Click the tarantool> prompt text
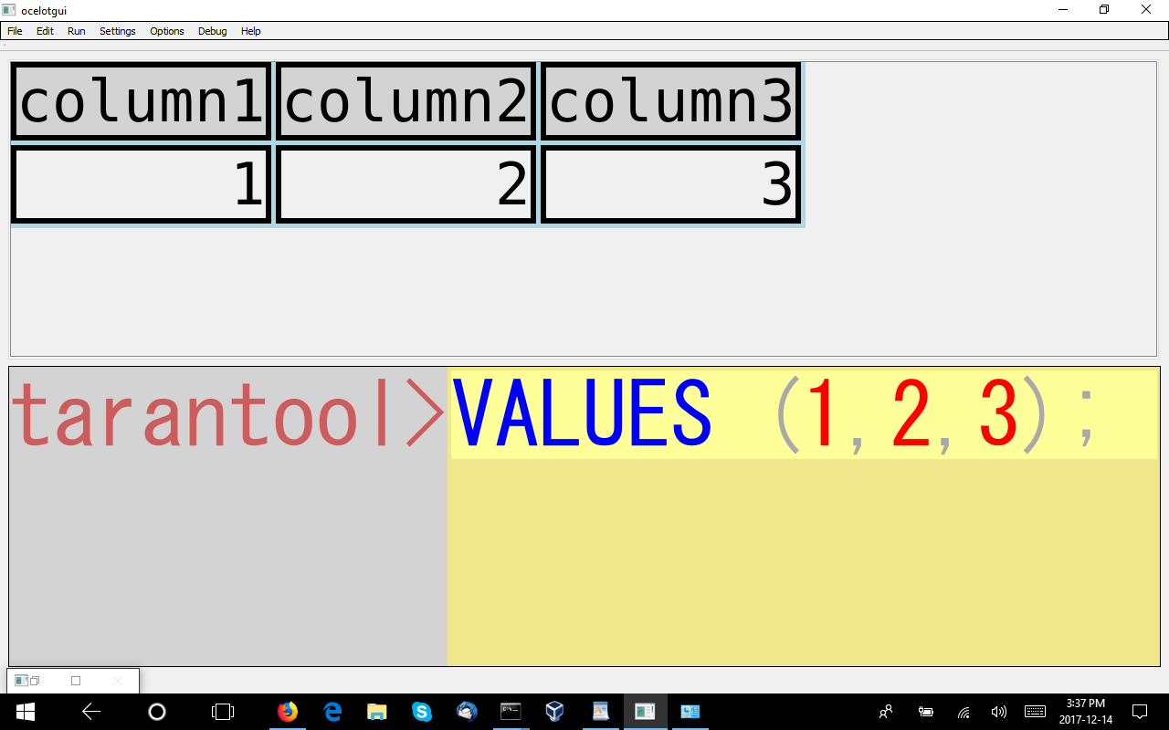Image resolution: width=1169 pixels, height=730 pixels. coord(228,415)
